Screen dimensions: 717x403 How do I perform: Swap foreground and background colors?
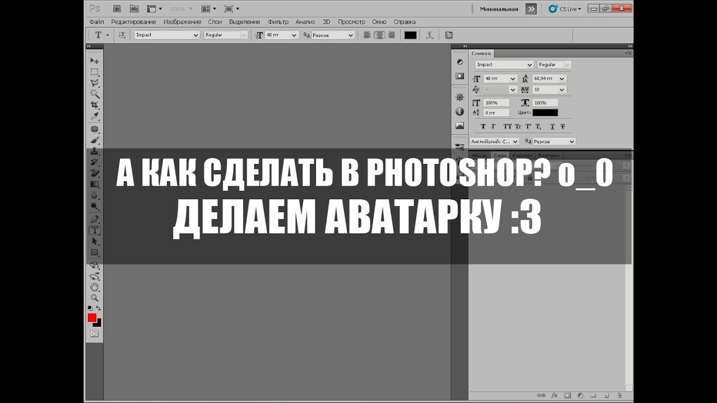click(x=99, y=308)
